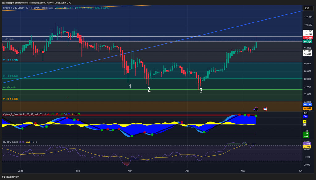Click the May date on the time axis
The image size is (316, 180).
243,170
